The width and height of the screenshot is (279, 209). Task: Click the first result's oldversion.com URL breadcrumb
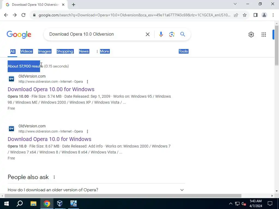(50, 82)
